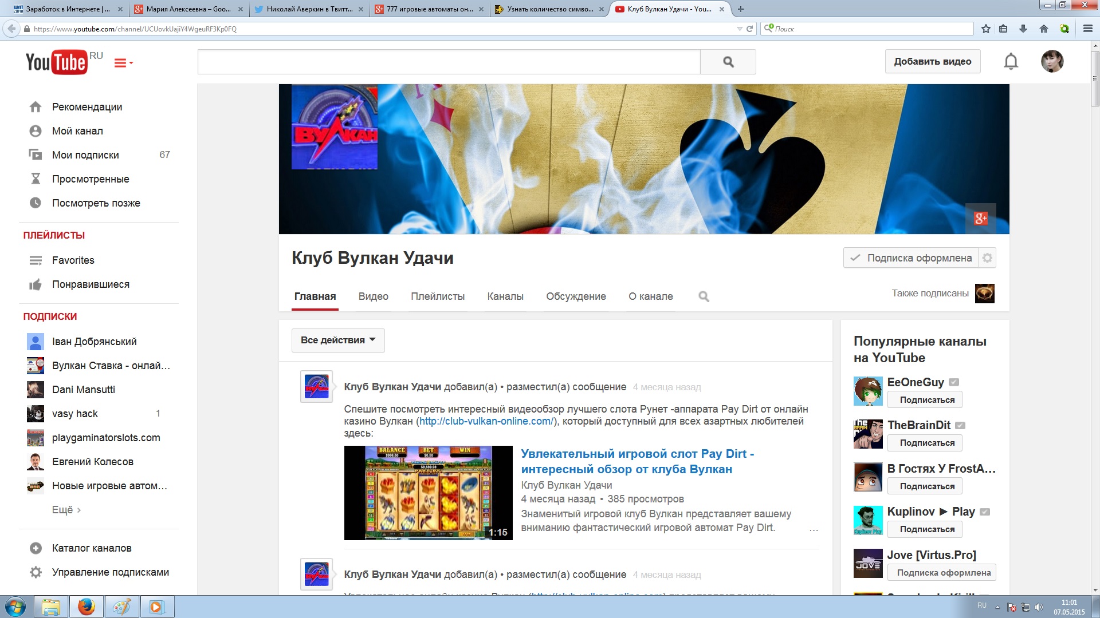Unsubscribe from the Jove [Virtus.Pro] channel
The image size is (1100, 618).
pos(943,573)
